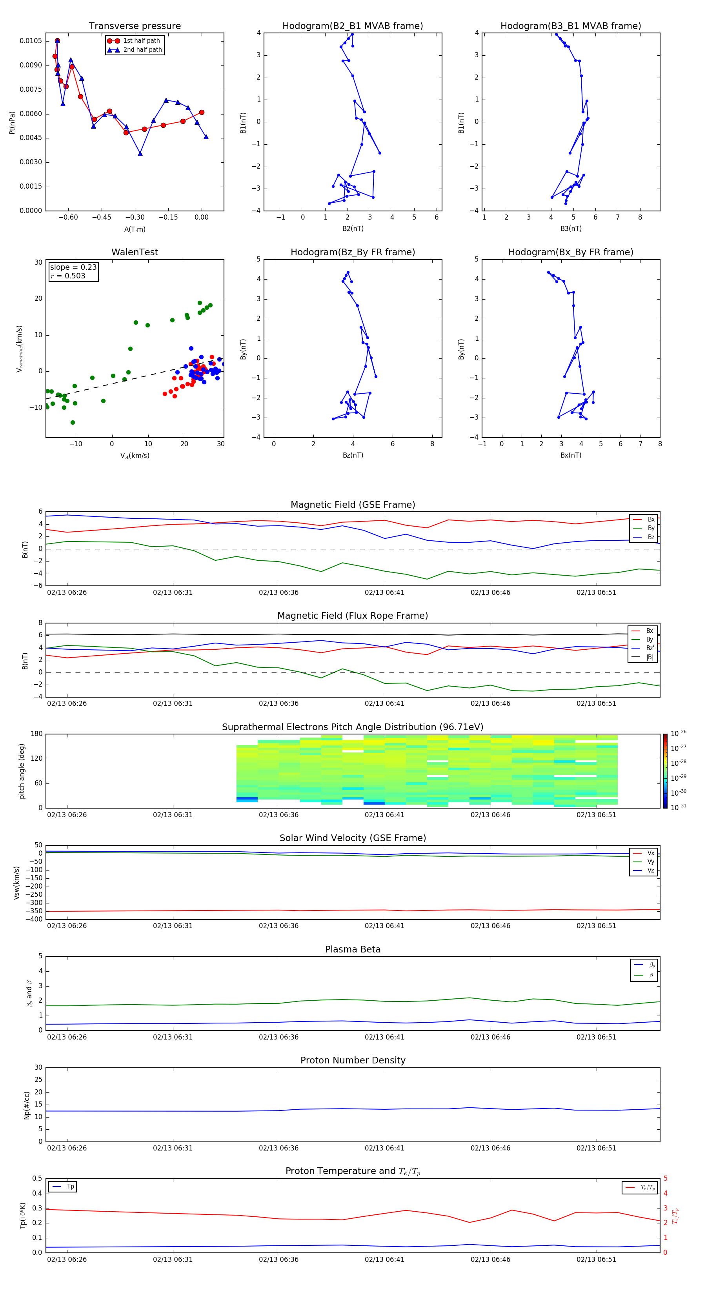Click the "WalenTest" plot title
The width and height of the screenshot is (706, 1294).
point(135,252)
